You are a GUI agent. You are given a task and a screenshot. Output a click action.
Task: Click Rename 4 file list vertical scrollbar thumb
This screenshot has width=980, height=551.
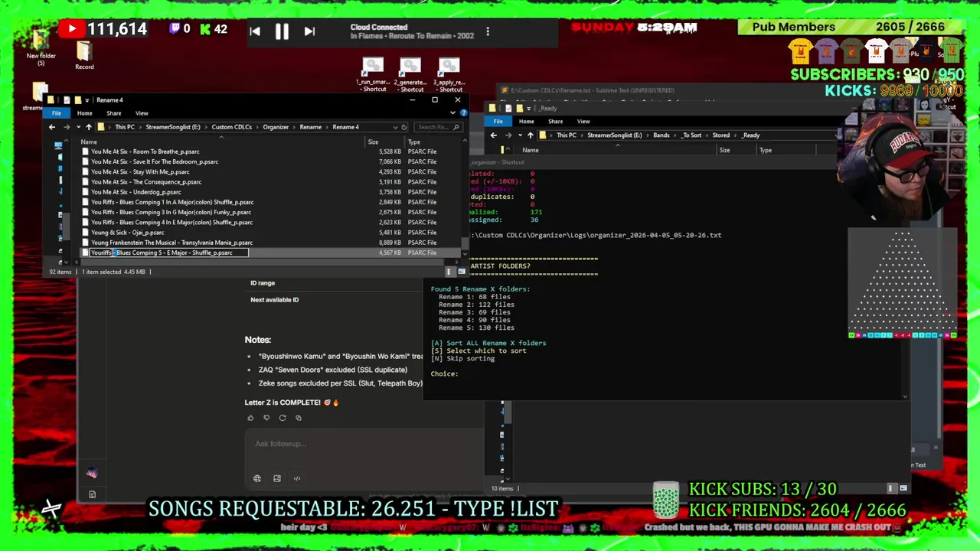point(465,245)
